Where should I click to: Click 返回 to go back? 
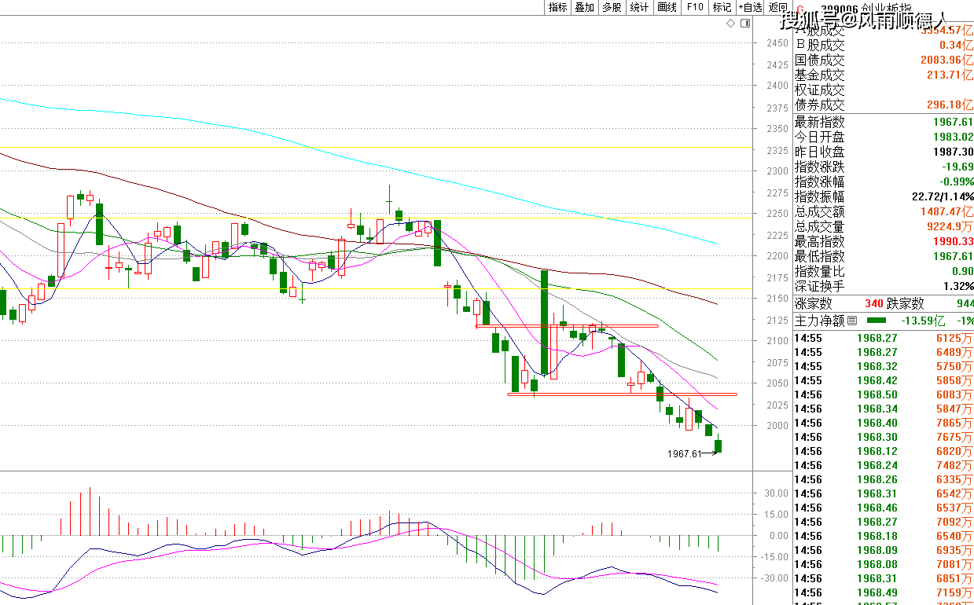[777, 7]
